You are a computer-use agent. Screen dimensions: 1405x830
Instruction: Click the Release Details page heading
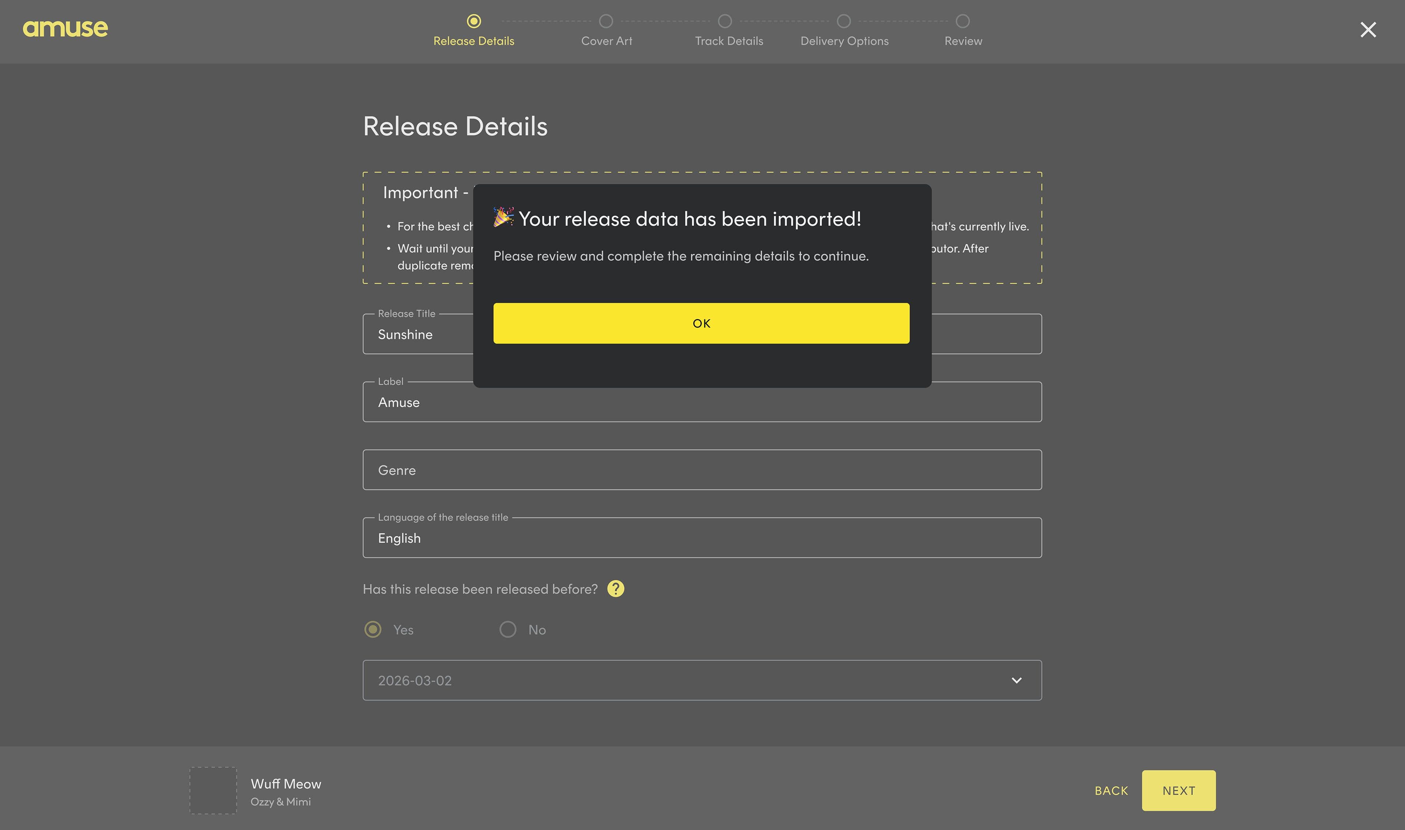click(x=455, y=127)
